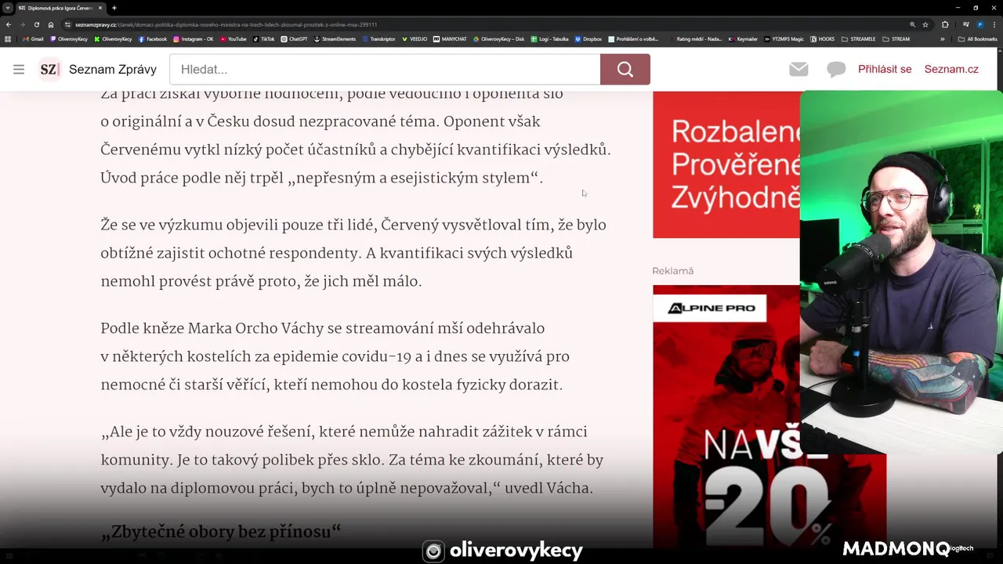Open the media controls icon in toolbar

point(965,24)
